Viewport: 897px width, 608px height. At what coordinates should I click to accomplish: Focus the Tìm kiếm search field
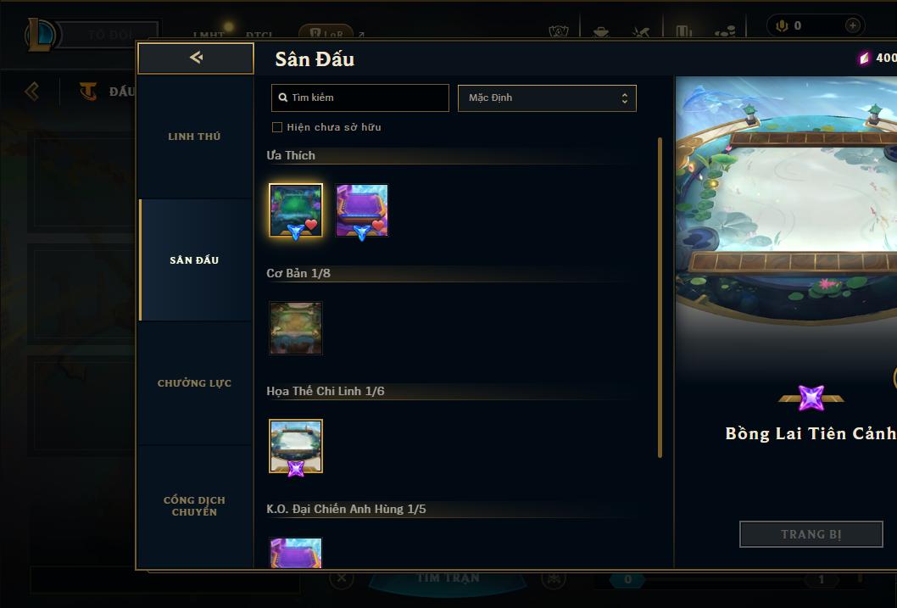[x=359, y=98]
